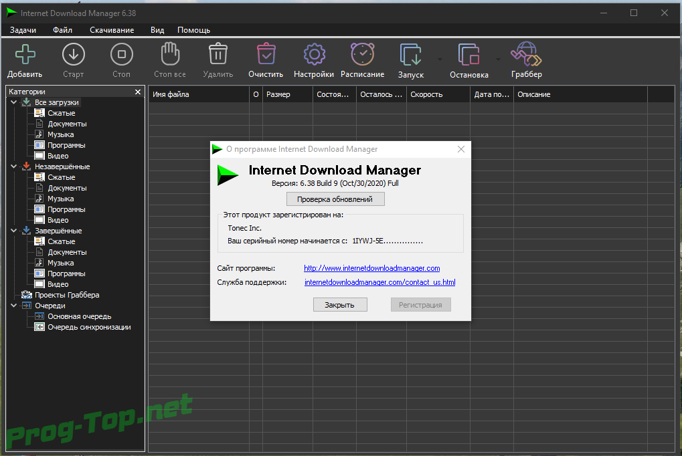Screen dimensions: 682x456
Task: Select Документы under Незавершённые
Action: pos(67,188)
